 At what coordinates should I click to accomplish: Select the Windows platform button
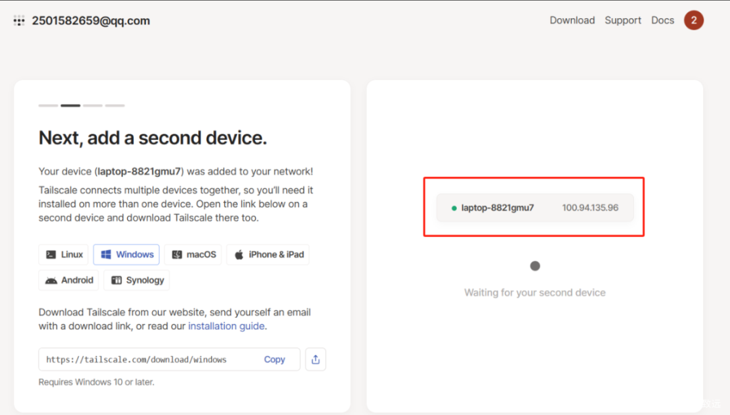tap(126, 254)
